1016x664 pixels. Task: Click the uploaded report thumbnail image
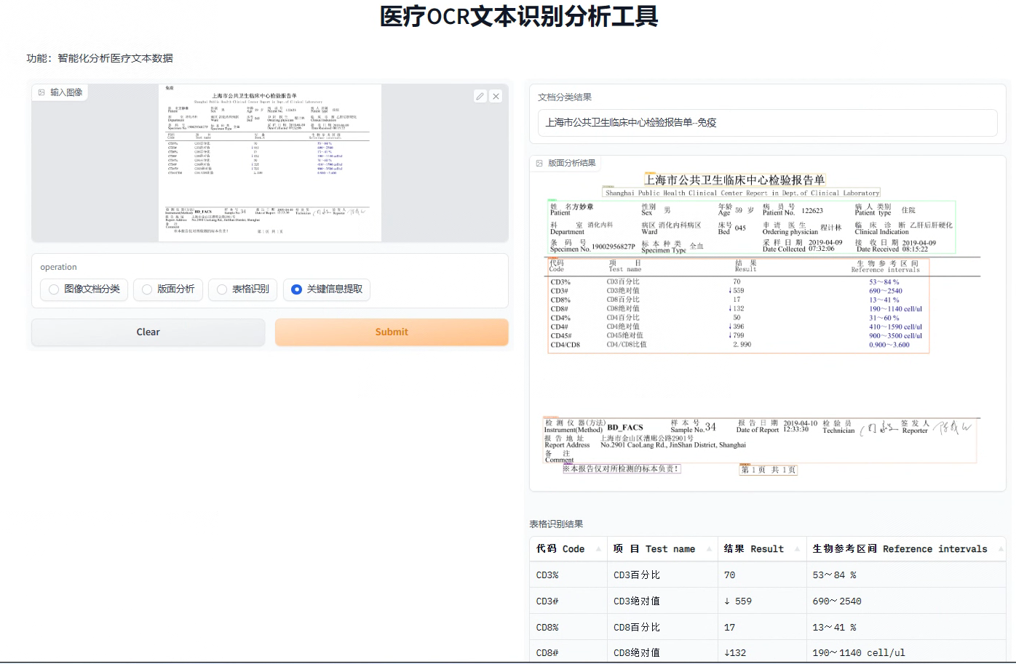(x=270, y=163)
